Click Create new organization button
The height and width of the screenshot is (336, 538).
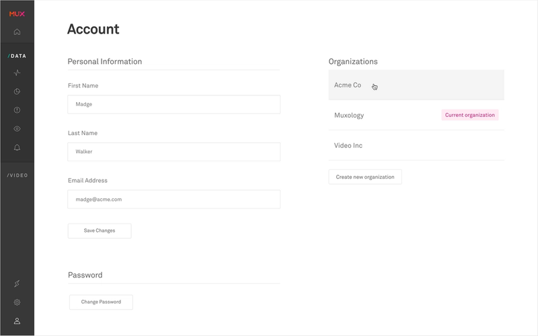365,177
